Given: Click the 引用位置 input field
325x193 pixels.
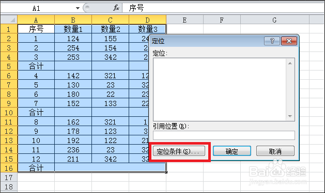Looking at the screenshot, I should 224,135.
